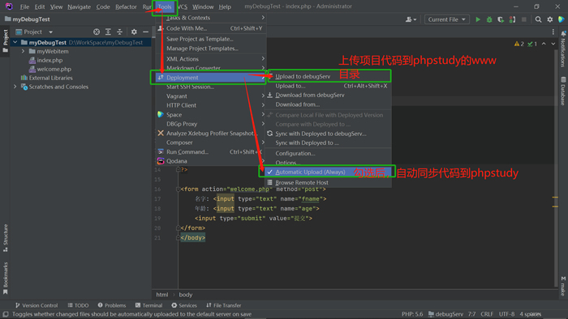Open Project panel options gear
Image resolution: width=568 pixels, height=319 pixels.
[x=134, y=32]
